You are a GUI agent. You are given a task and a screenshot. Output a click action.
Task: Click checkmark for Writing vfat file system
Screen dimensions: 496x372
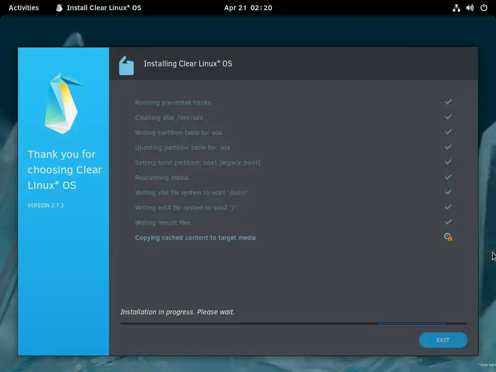point(448,192)
